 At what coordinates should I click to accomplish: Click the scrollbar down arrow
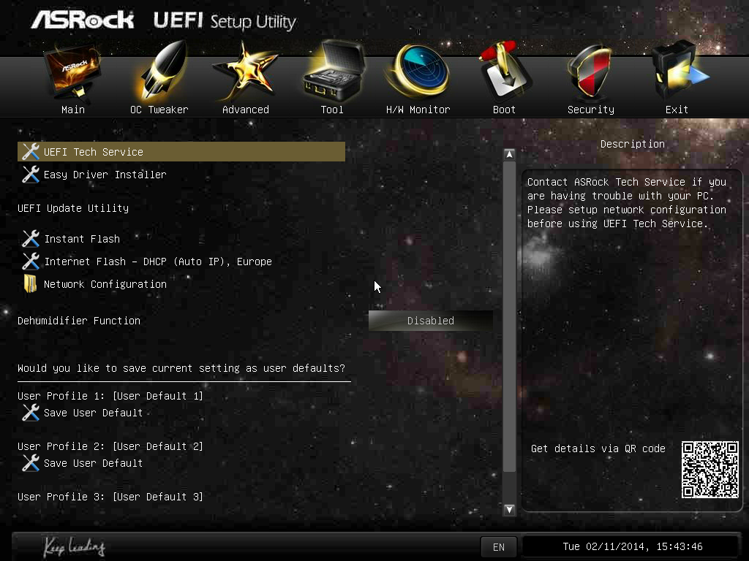coord(510,509)
